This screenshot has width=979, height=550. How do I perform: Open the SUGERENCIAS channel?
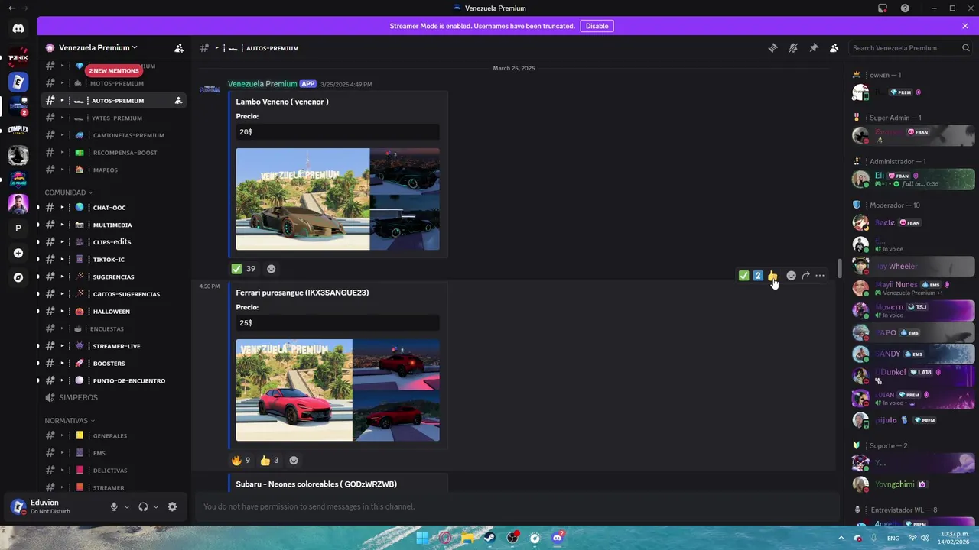coord(112,277)
